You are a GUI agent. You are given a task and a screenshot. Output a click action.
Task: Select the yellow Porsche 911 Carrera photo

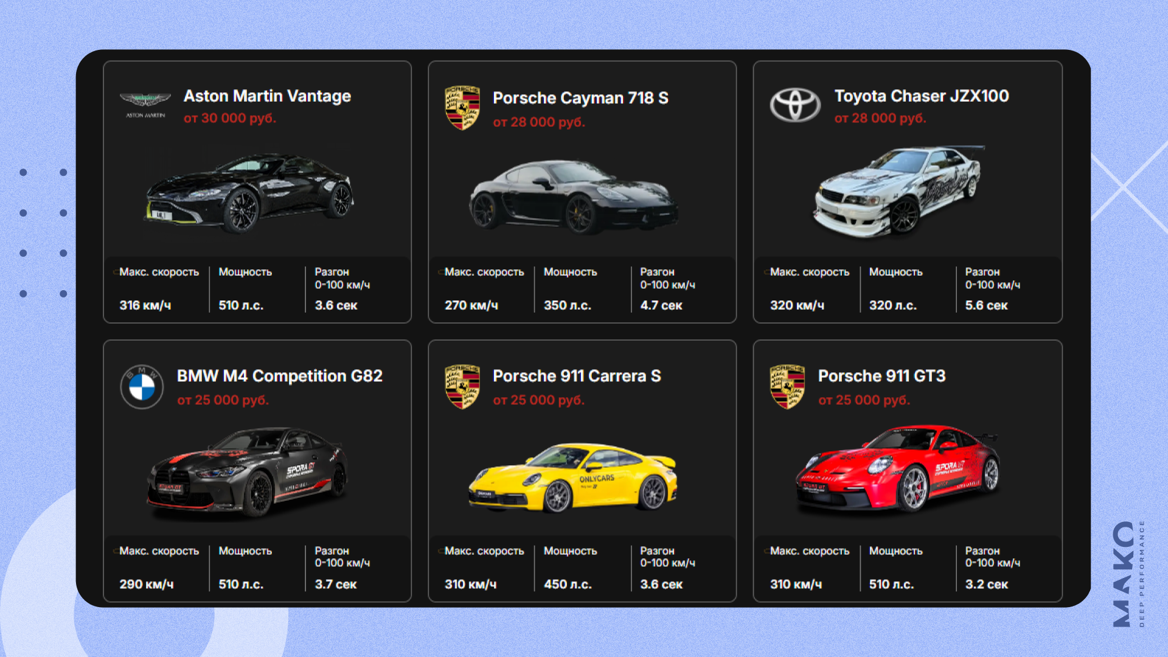(x=573, y=478)
